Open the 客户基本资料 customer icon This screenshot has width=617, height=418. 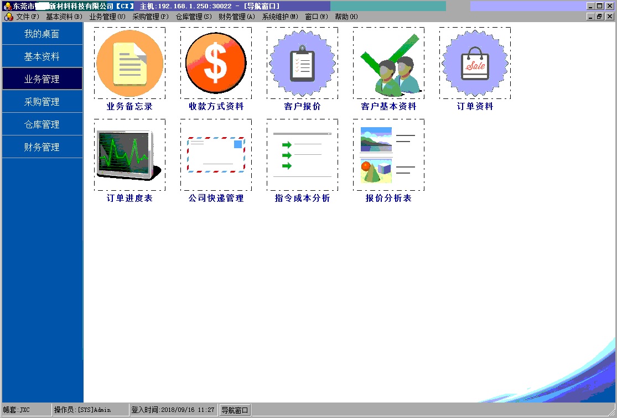(x=388, y=64)
